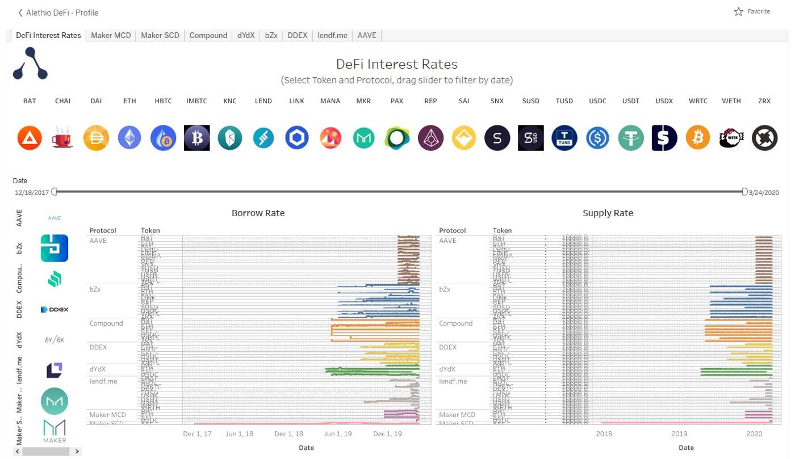The image size is (795, 459).
Task: Select the USDX token icon
Action: coord(664,138)
